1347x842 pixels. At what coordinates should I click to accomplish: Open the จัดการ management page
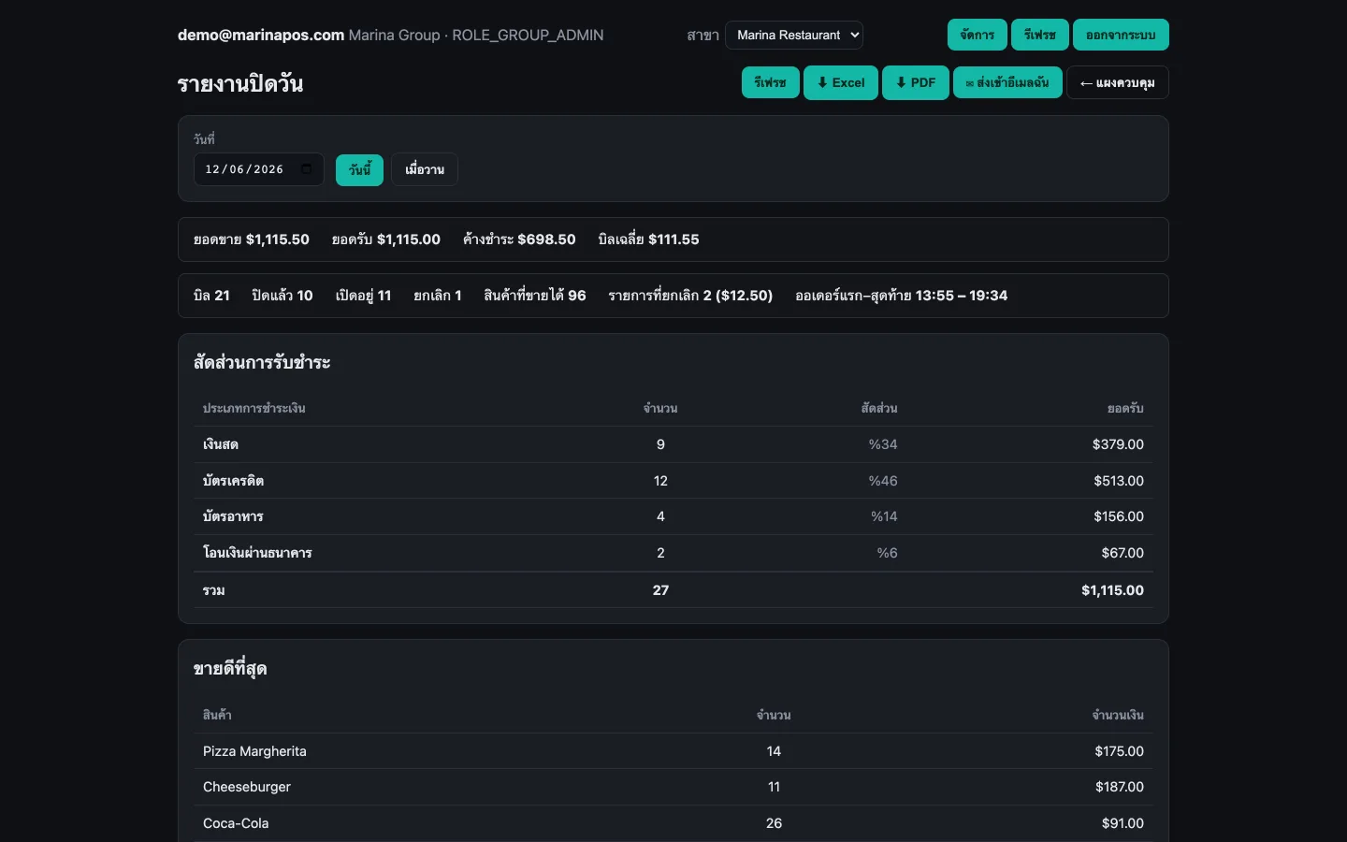coord(977,35)
